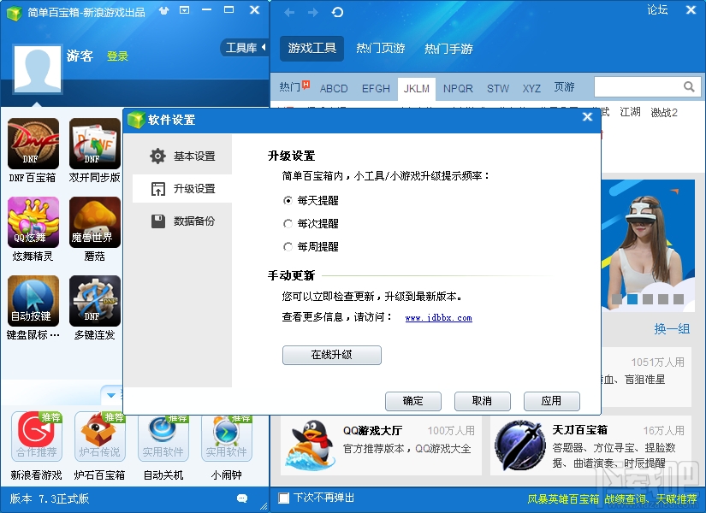706x513 pixels.
Task: Expand the blue arrow above 推荐 tools
Action: tap(112, 395)
